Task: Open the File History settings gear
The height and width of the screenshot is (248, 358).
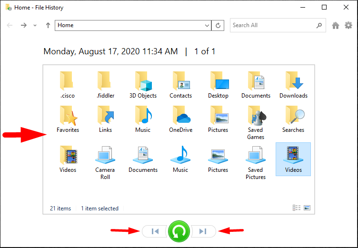Action: 348,26
